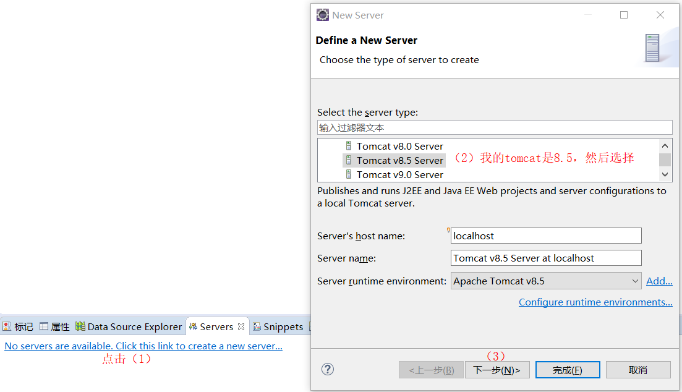Click the 下一步(N)> next button
The image size is (682, 392).
pos(497,370)
